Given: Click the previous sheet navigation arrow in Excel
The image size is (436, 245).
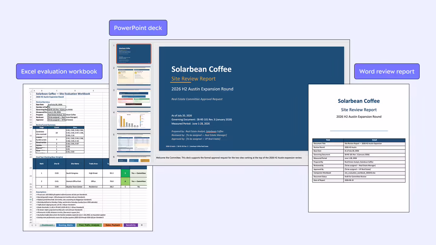Looking at the screenshot, I should point(32,225).
